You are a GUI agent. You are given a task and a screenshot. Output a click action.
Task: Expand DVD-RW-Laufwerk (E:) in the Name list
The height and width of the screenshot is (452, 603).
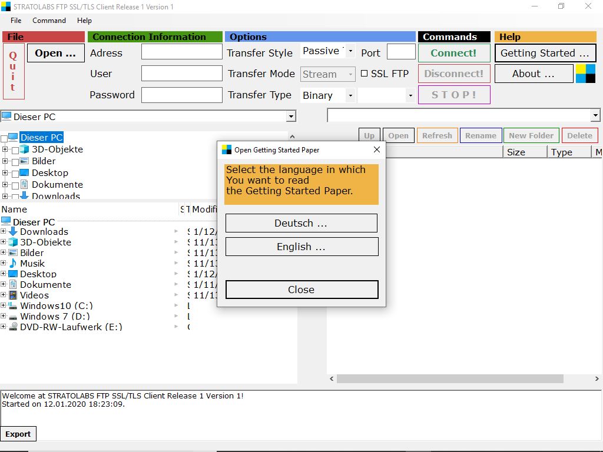click(3, 326)
